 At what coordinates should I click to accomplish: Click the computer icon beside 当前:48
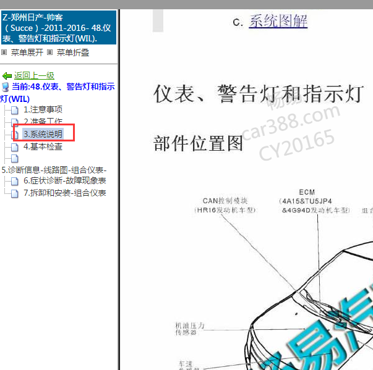(5, 87)
